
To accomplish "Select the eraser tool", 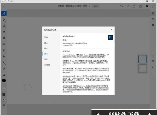I will (x=4, y=32).
